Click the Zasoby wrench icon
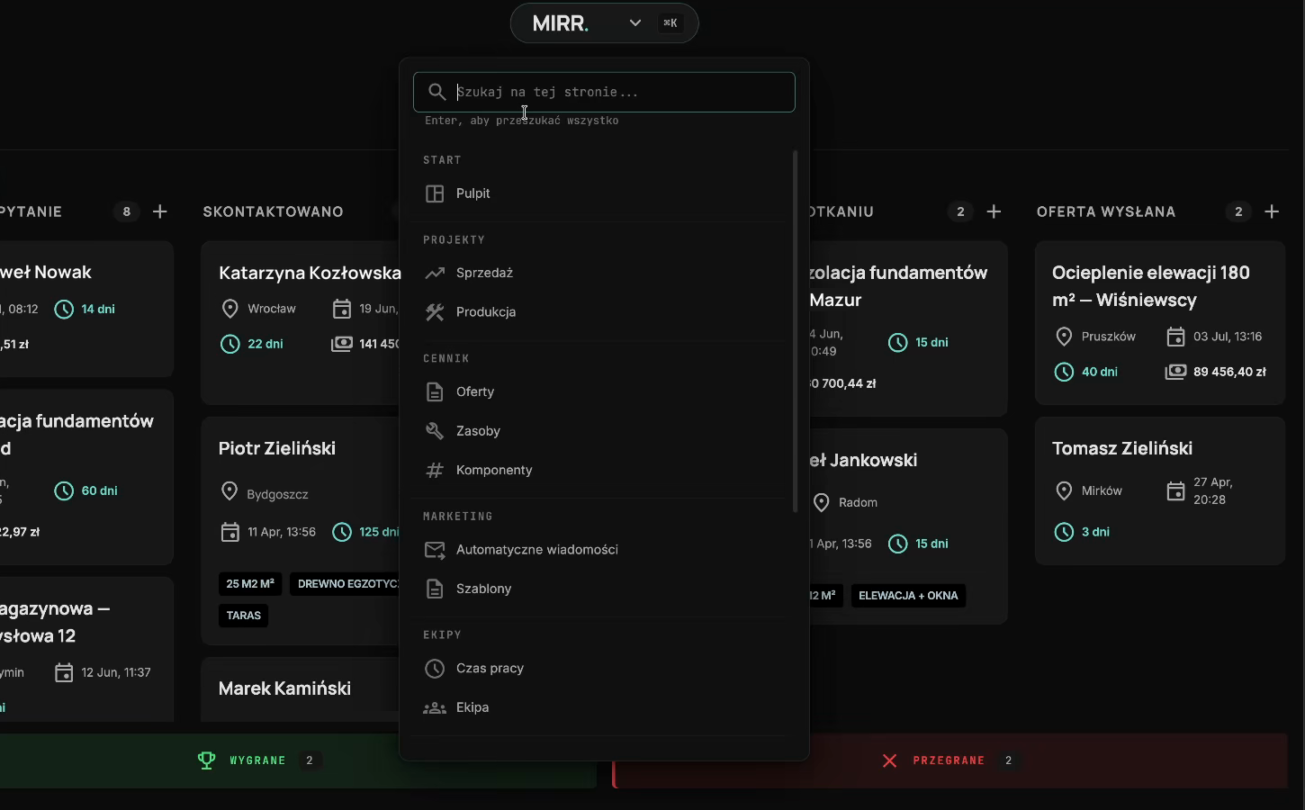This screenshot has width=1305, height=810. pyautogui.click(x=435, y=431)
